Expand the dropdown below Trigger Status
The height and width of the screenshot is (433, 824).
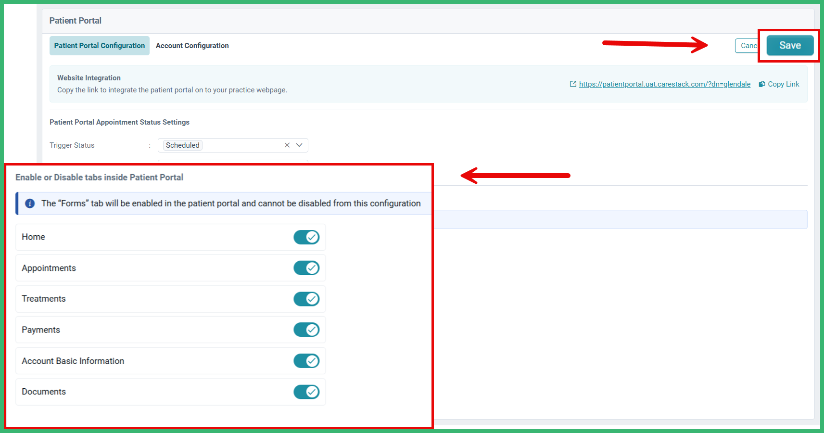(299, 145)
